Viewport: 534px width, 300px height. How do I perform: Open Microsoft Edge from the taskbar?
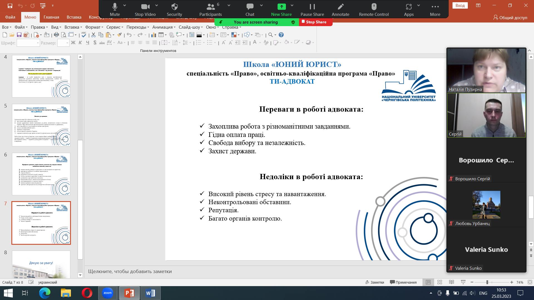[44, 293]
